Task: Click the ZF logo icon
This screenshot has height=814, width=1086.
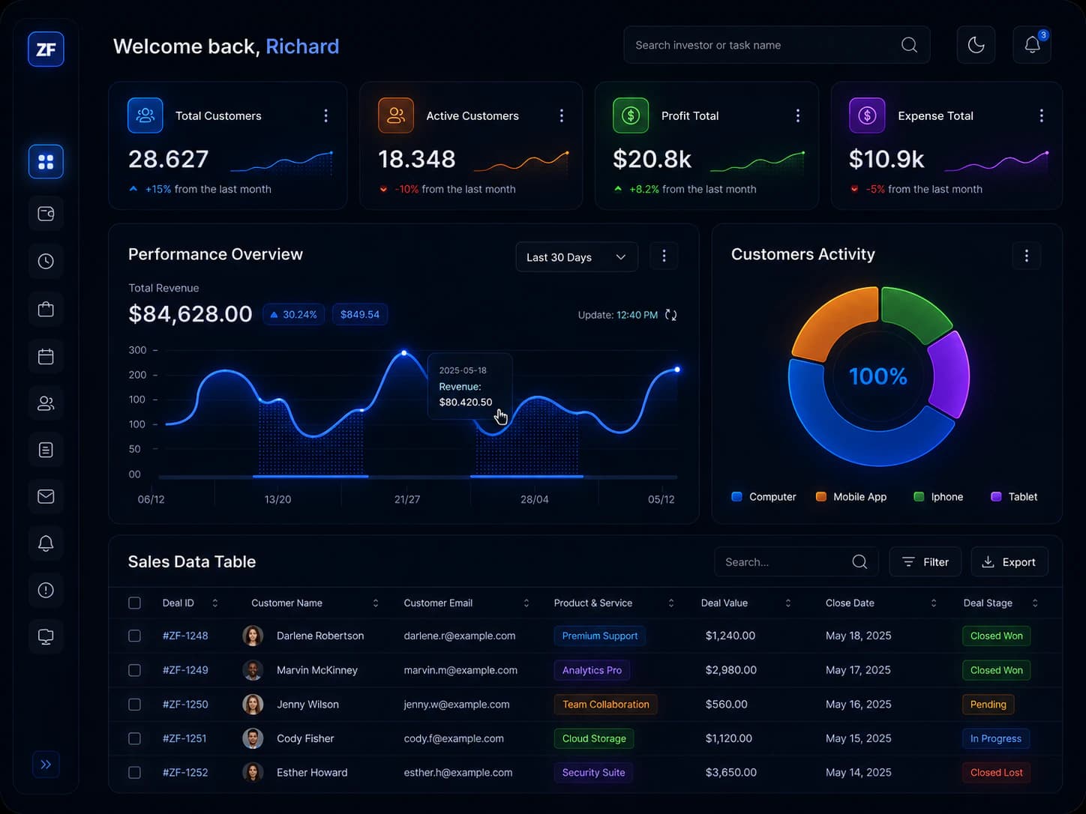Action: (x=46, y=49)
